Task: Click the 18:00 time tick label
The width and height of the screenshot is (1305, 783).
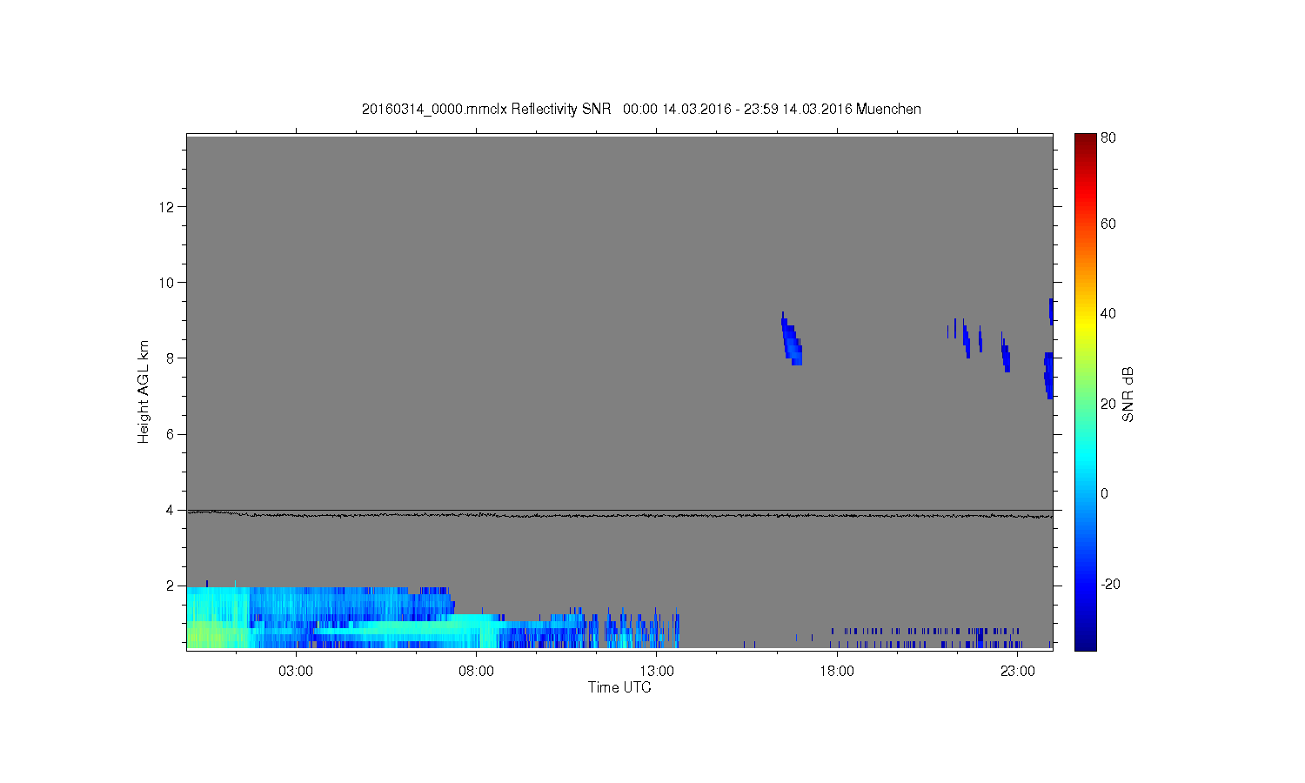Action: click(x=837, y=672)
